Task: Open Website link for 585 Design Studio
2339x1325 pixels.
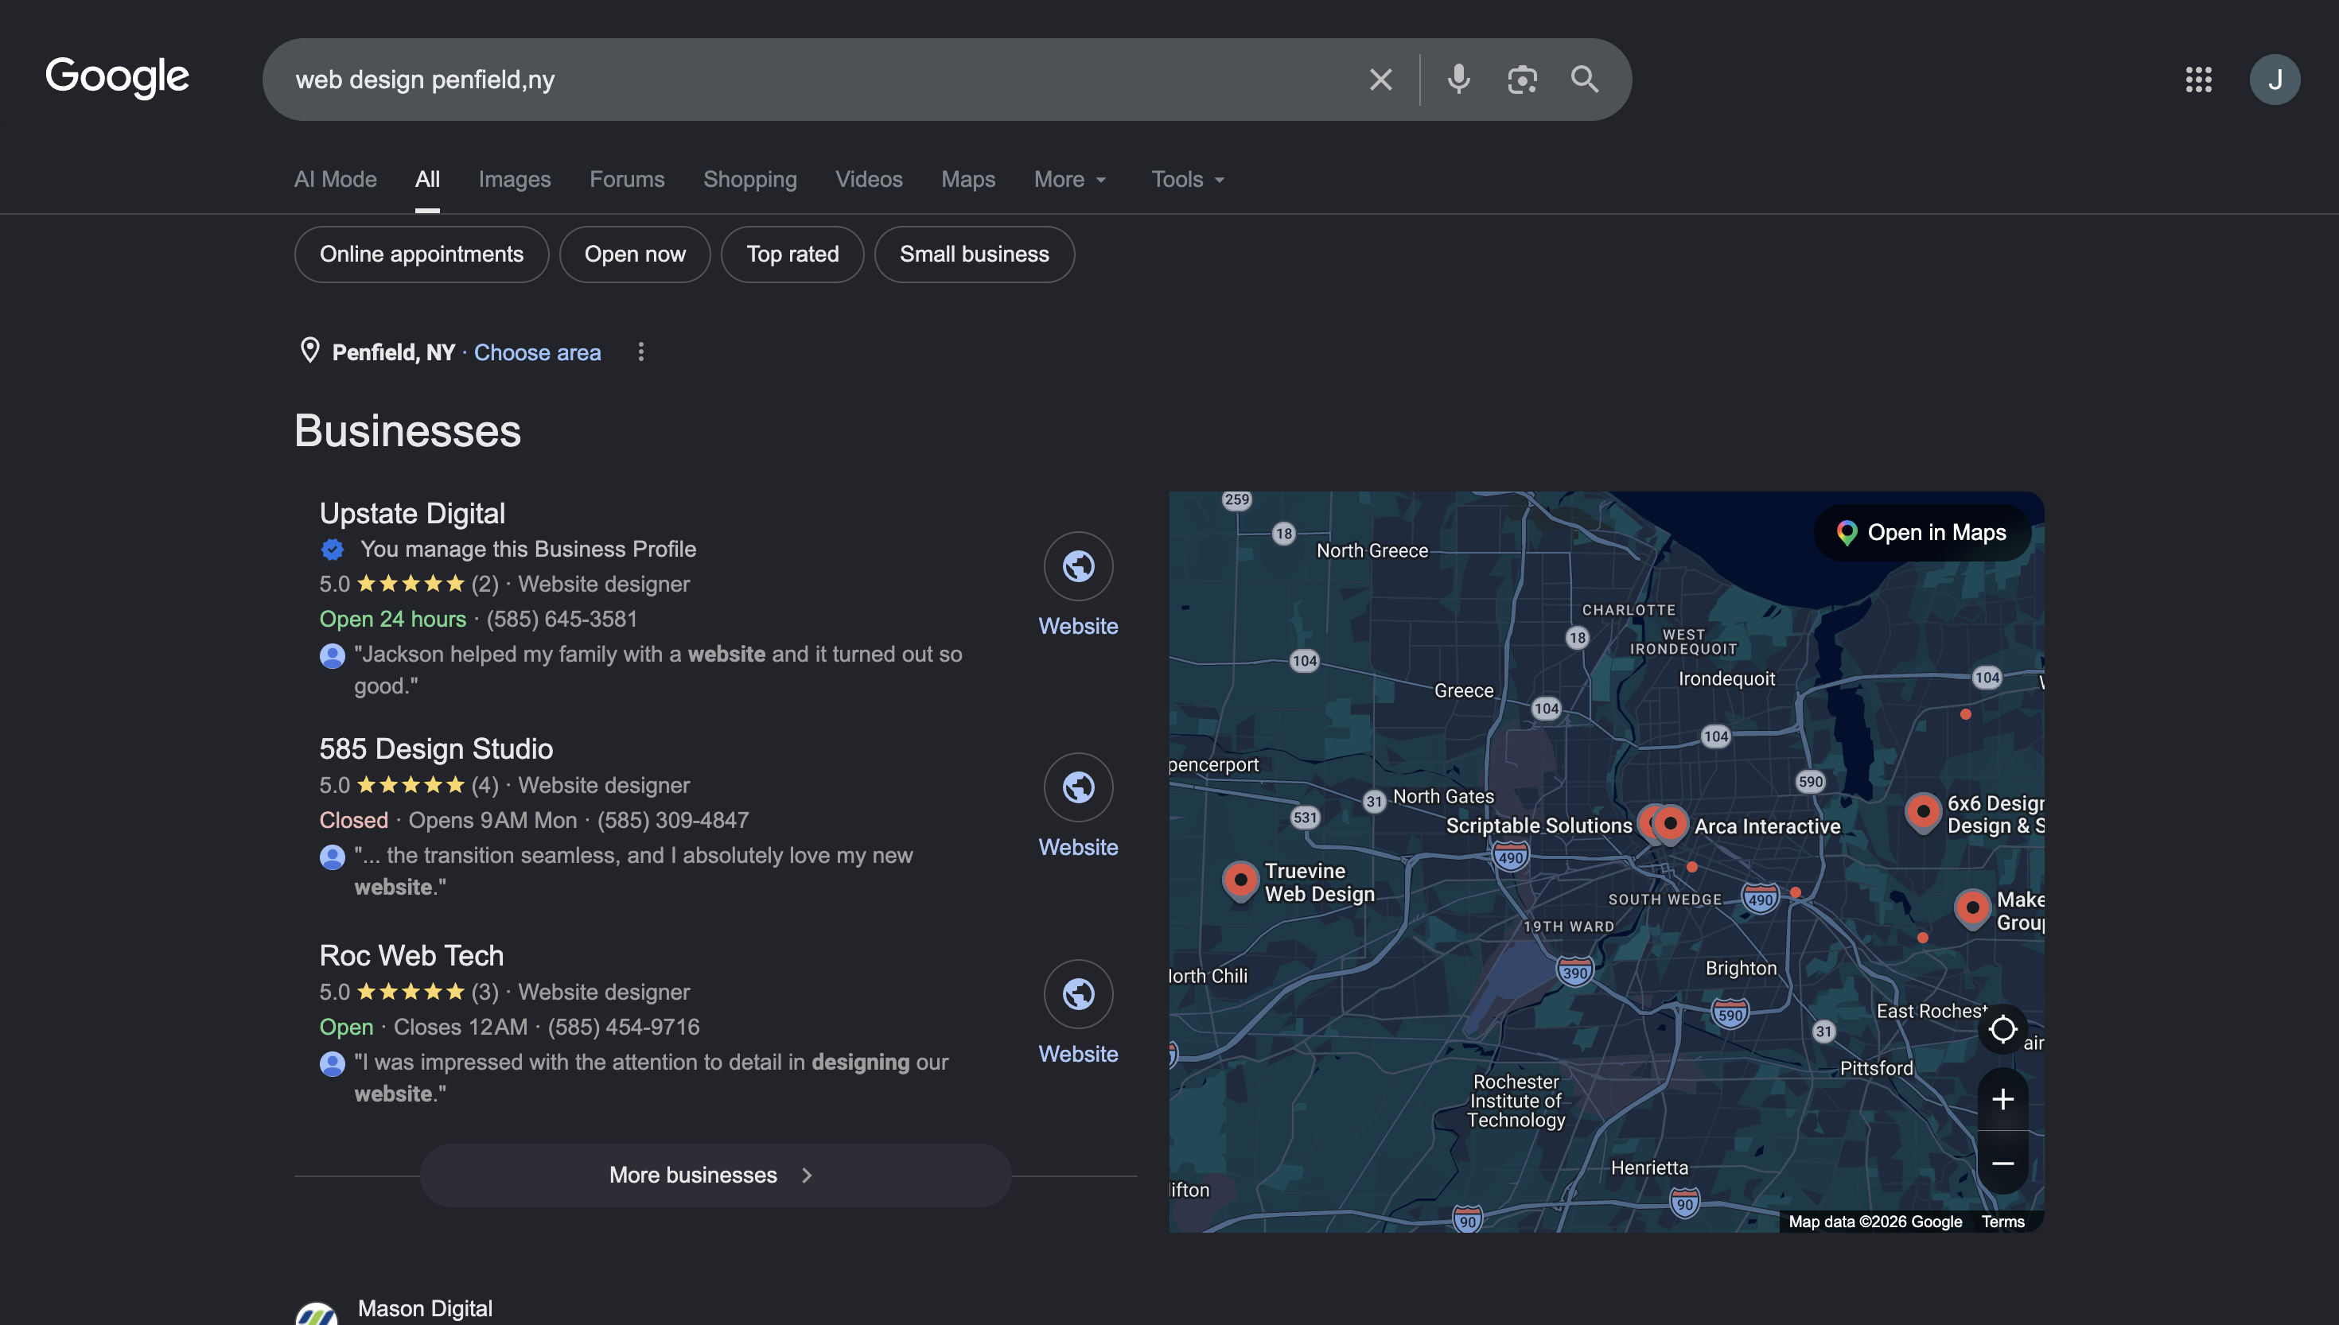Action: [1077, 847]
